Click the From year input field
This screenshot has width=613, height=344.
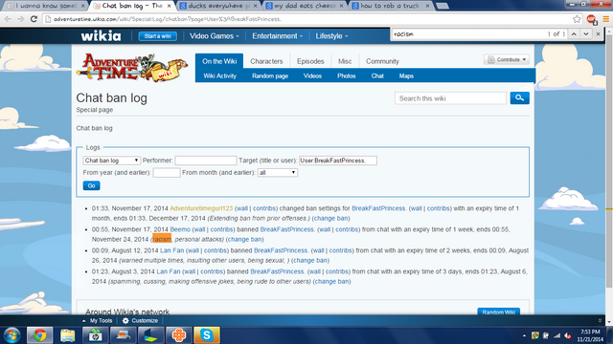167,172
